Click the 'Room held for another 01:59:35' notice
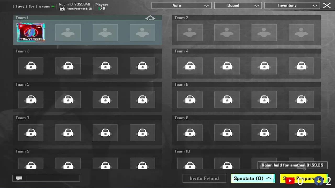Viewport: 335px width, 188px height. tap(292, 165)
